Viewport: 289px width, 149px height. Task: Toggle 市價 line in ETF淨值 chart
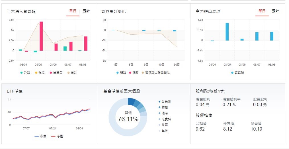click(x=36, y=136)
